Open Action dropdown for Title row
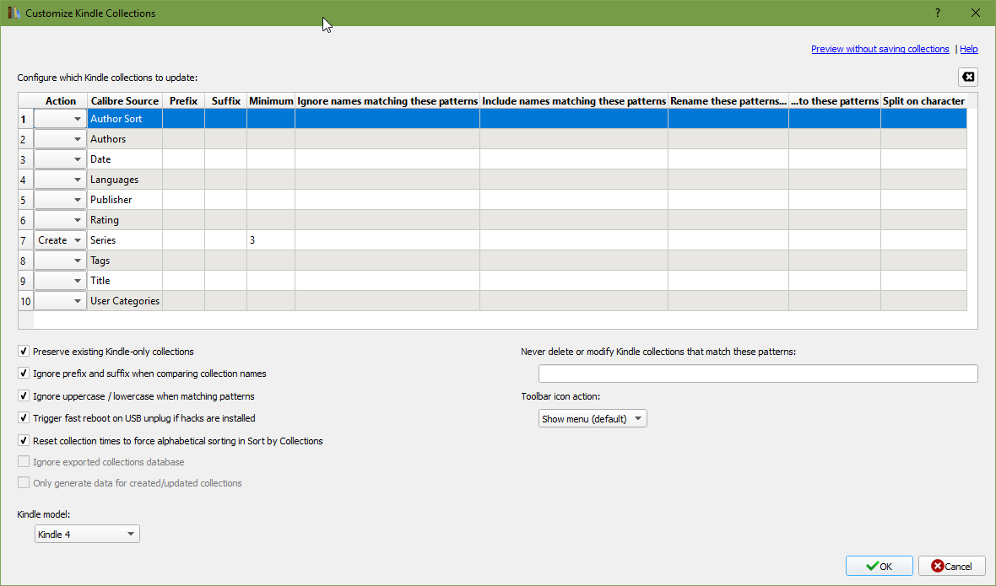The image size is (996, 586). click(60, 281)
